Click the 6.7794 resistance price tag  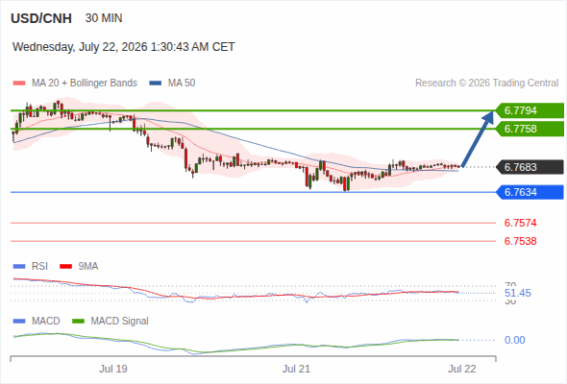(x=529, y=110)
